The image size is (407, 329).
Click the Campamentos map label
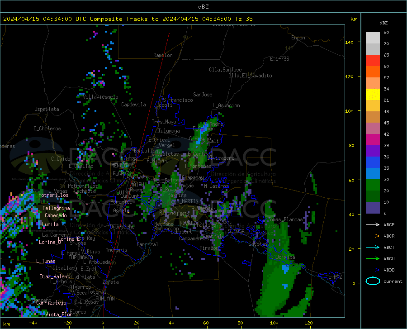(x=194, y=238)
